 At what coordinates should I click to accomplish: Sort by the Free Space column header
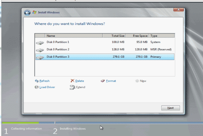click(x=137, y=36)
